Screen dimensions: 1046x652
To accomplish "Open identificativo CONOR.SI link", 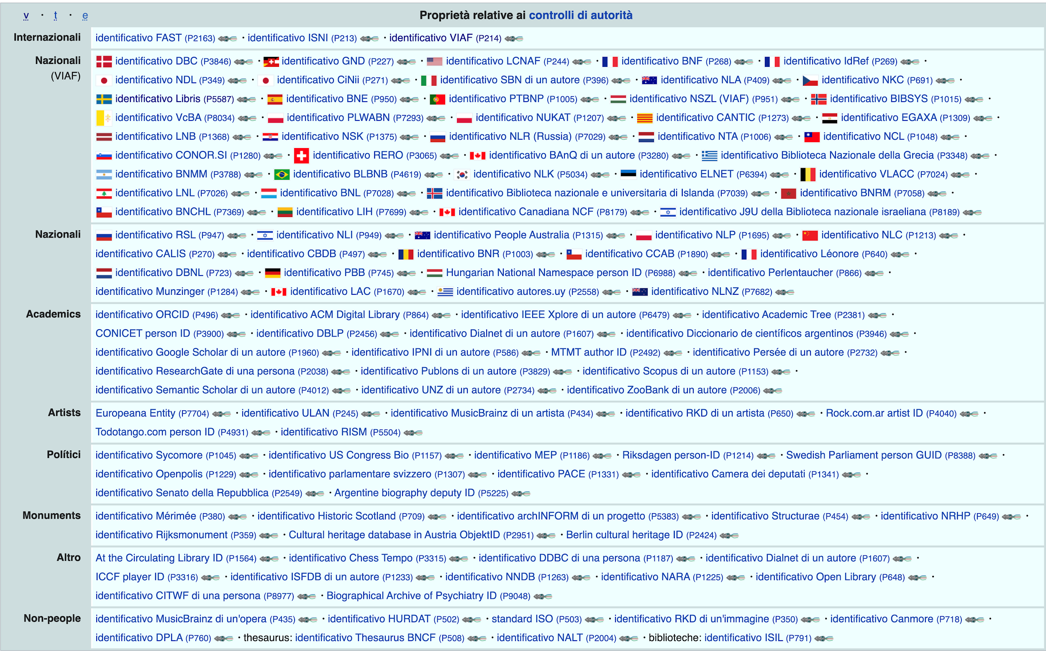I will (x=187, y=155).
